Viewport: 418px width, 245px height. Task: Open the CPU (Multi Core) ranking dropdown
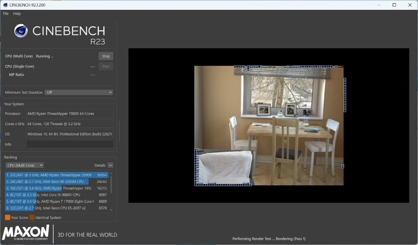click(x=24, y=165)
